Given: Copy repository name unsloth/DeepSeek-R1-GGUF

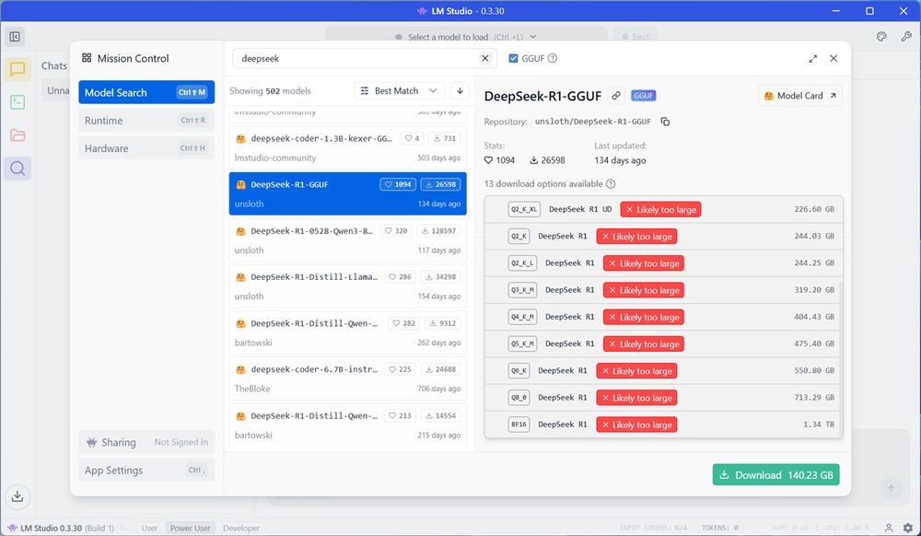Looking at the screenshot, I should tap(665, 122).
